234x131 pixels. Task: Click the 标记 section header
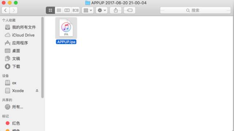[5, 116]
